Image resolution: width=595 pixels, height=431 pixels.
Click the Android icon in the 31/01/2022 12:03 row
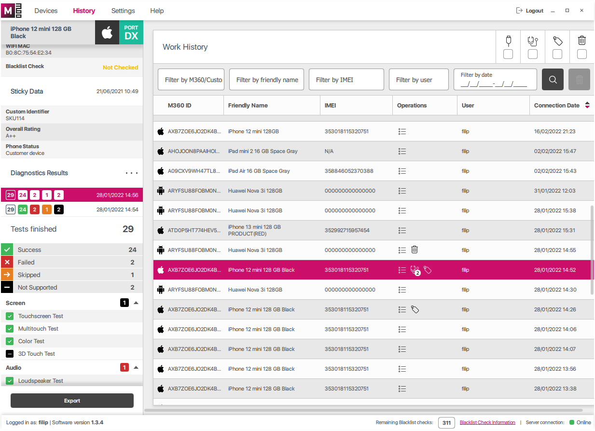161,191
